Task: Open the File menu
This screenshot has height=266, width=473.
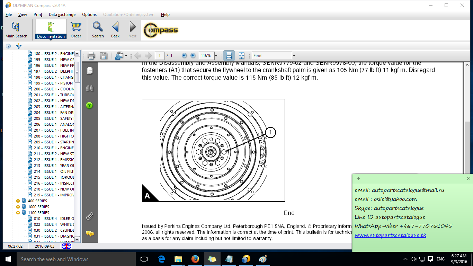Action: pyautogui.click(x=9, y=15)
